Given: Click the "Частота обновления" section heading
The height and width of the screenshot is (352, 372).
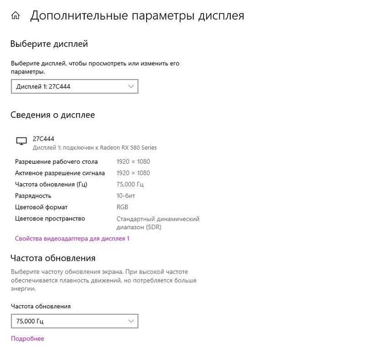Looking at the screenshot, I should pos(53,258).
